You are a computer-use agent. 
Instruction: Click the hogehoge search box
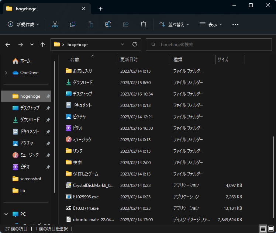pos(208,44)
